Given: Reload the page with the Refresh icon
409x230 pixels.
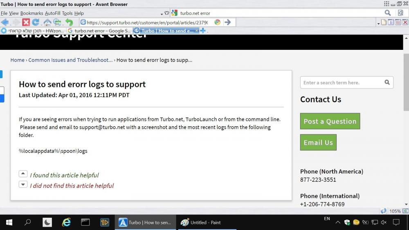Looking at the screenshot, I should pyautogui.click(x=36, y=22).
